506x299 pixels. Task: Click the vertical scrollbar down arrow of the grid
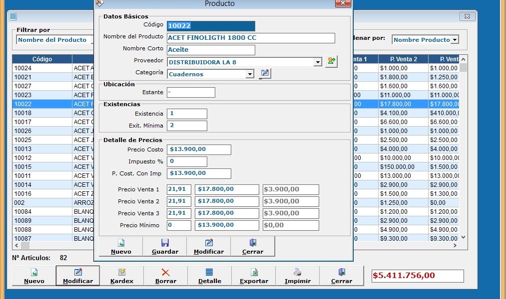click(463, 238)
